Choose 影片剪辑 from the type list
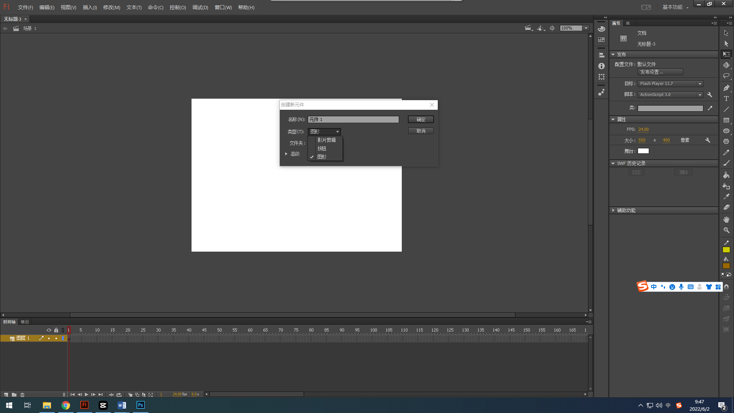Image resolution: width=734 pixels, height=413 pixels. tap(326, 140)
